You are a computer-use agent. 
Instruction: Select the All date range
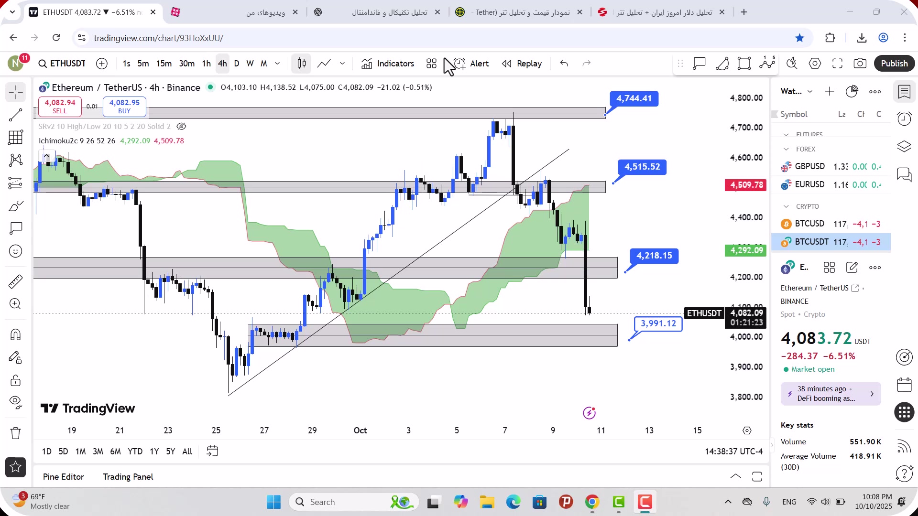point(187,451)
